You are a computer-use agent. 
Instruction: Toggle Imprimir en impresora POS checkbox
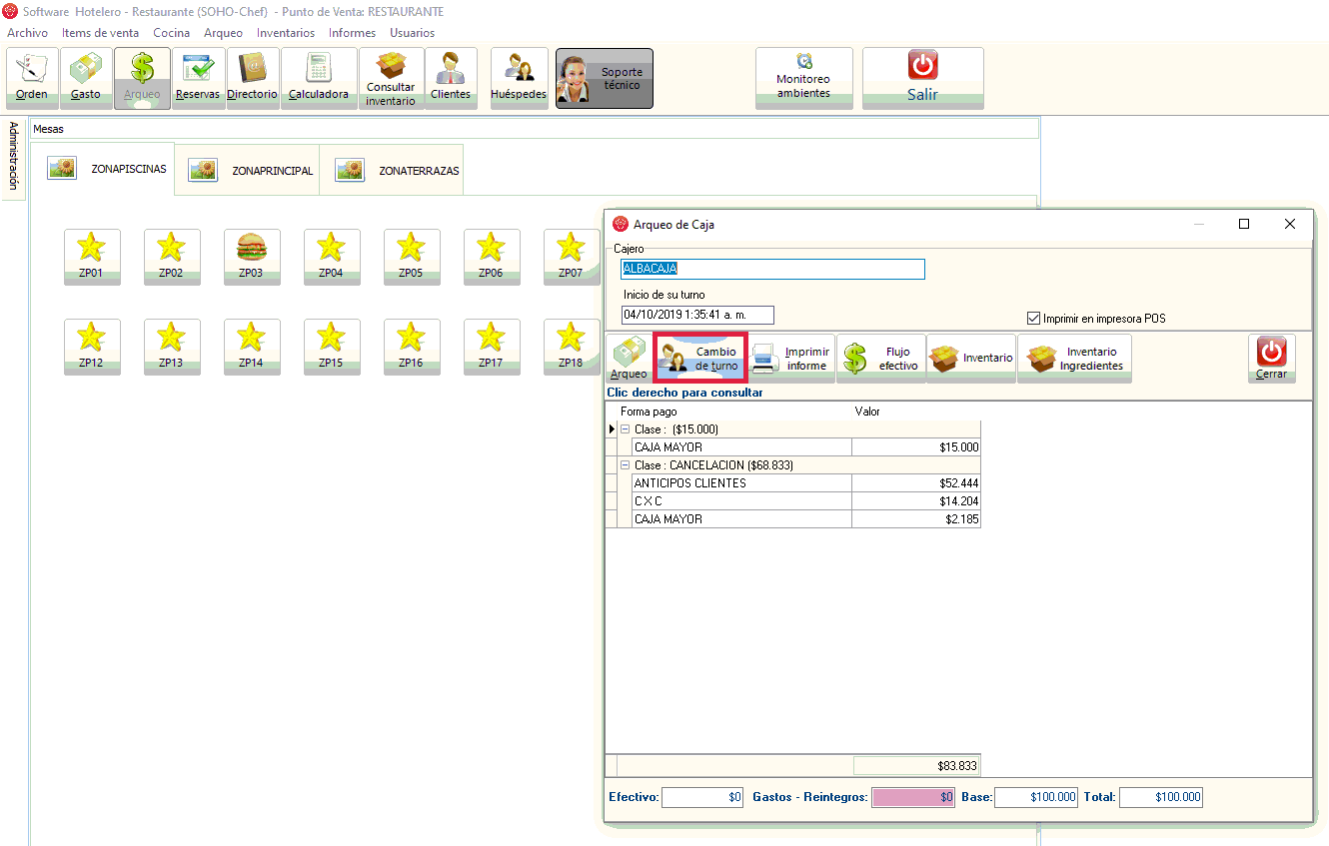point(1034,319)
